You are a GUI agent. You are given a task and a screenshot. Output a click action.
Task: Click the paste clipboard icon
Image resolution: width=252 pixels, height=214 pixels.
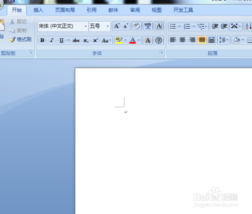point(2,25)
